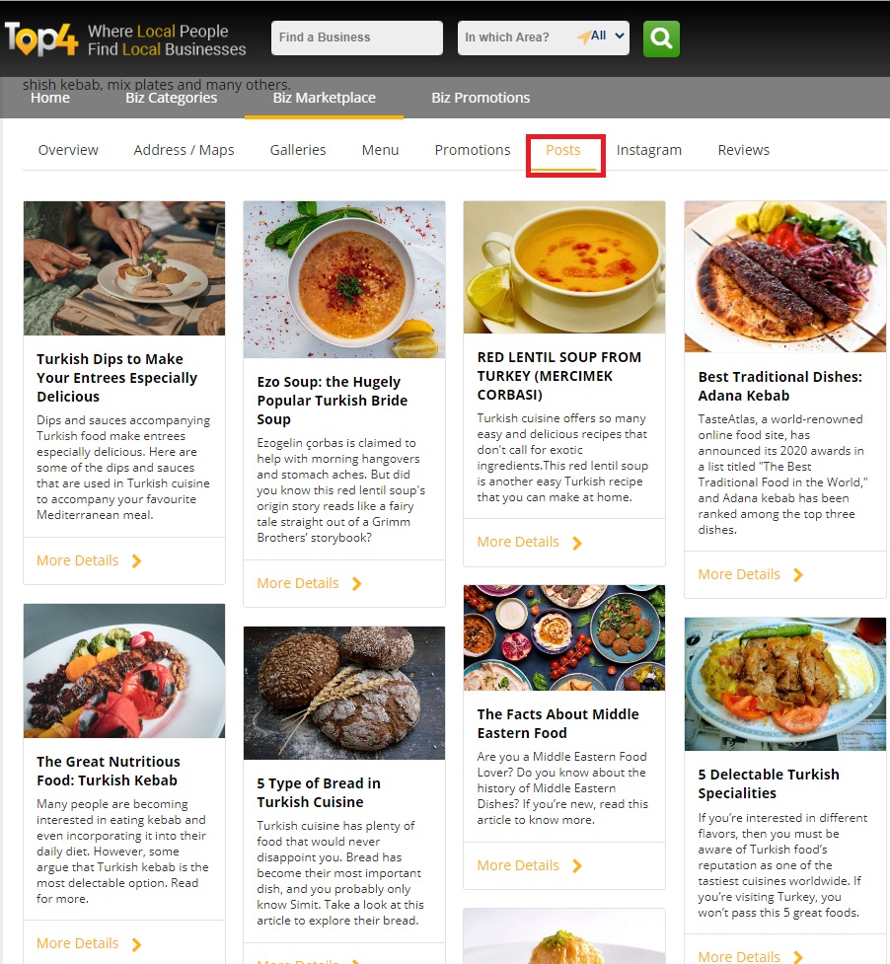Open the All area dropdown
The height and width of the screenshot is (964, 890).
pos(608,36)
